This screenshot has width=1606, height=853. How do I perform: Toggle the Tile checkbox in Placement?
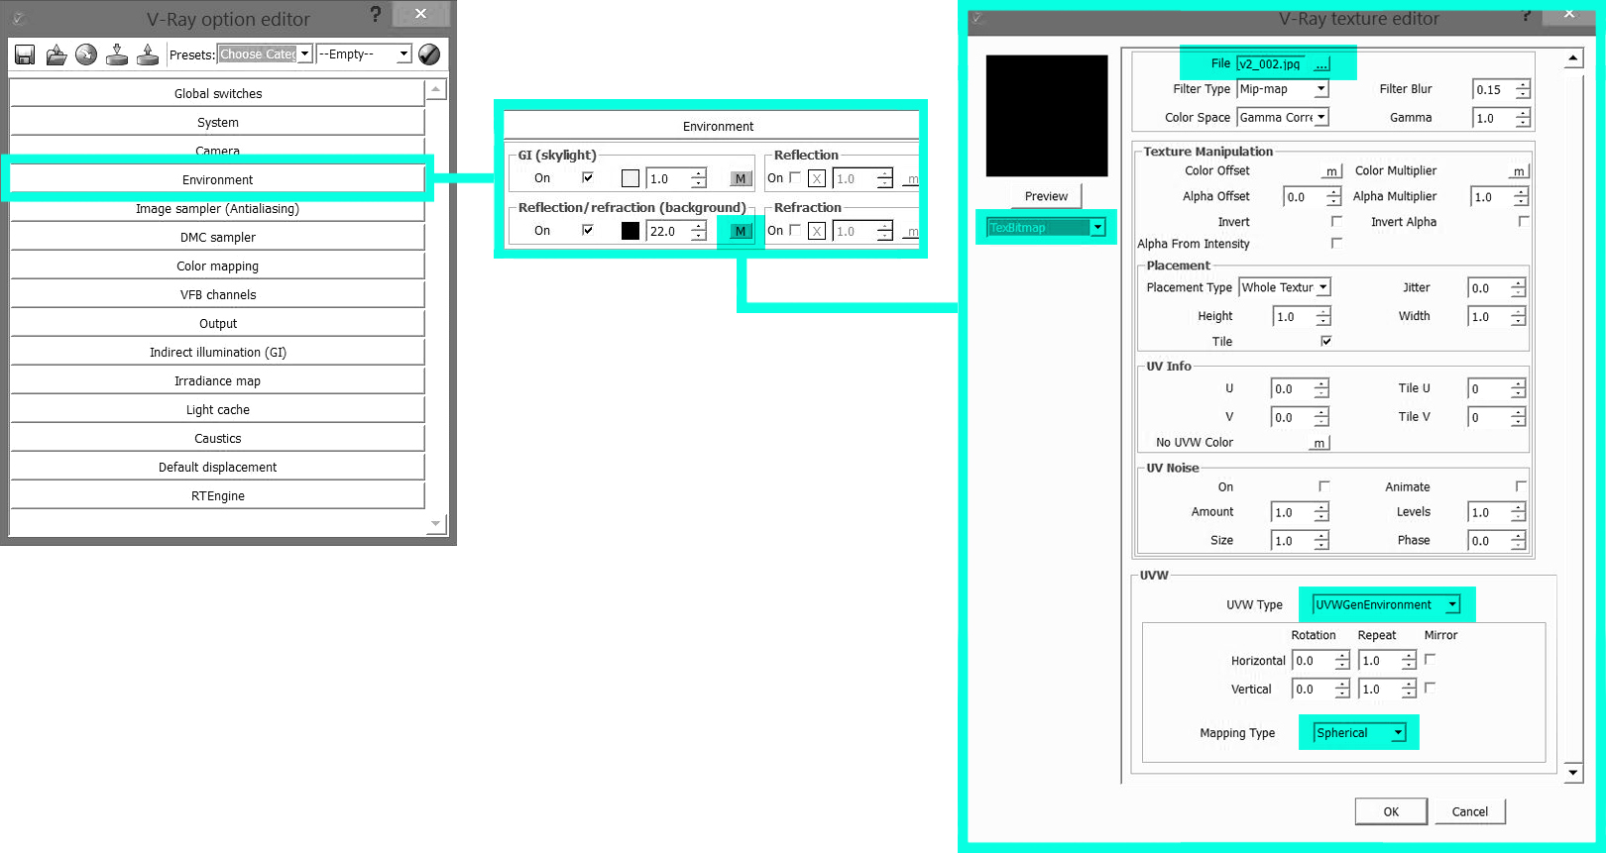click(x=1326, y=341)
